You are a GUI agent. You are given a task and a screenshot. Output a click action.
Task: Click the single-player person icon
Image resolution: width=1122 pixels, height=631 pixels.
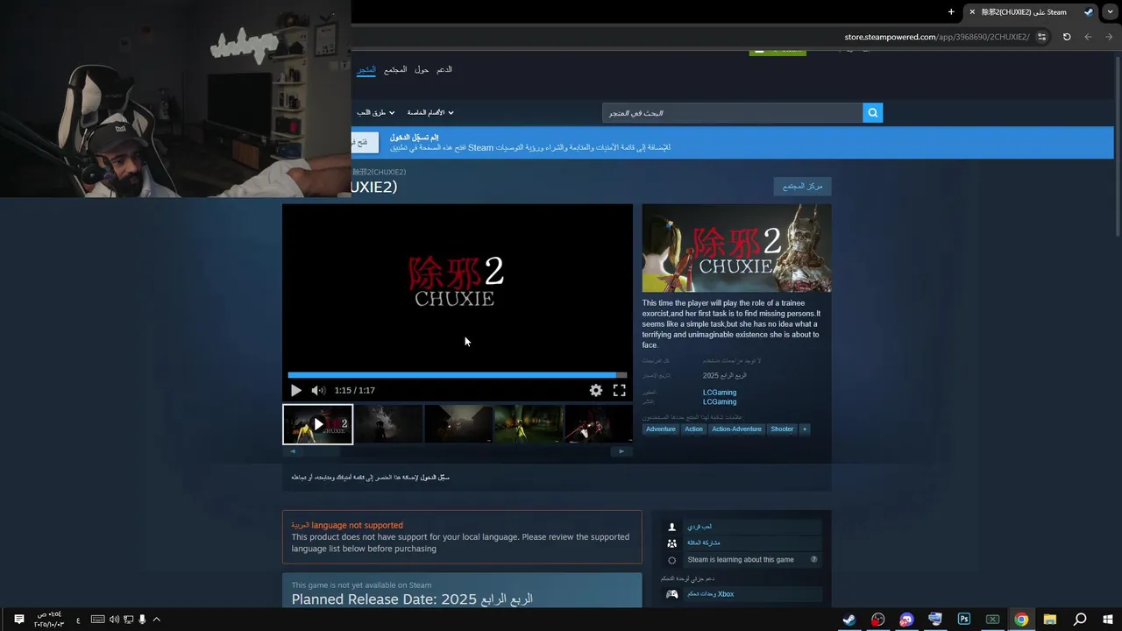[x=672, y=527]
